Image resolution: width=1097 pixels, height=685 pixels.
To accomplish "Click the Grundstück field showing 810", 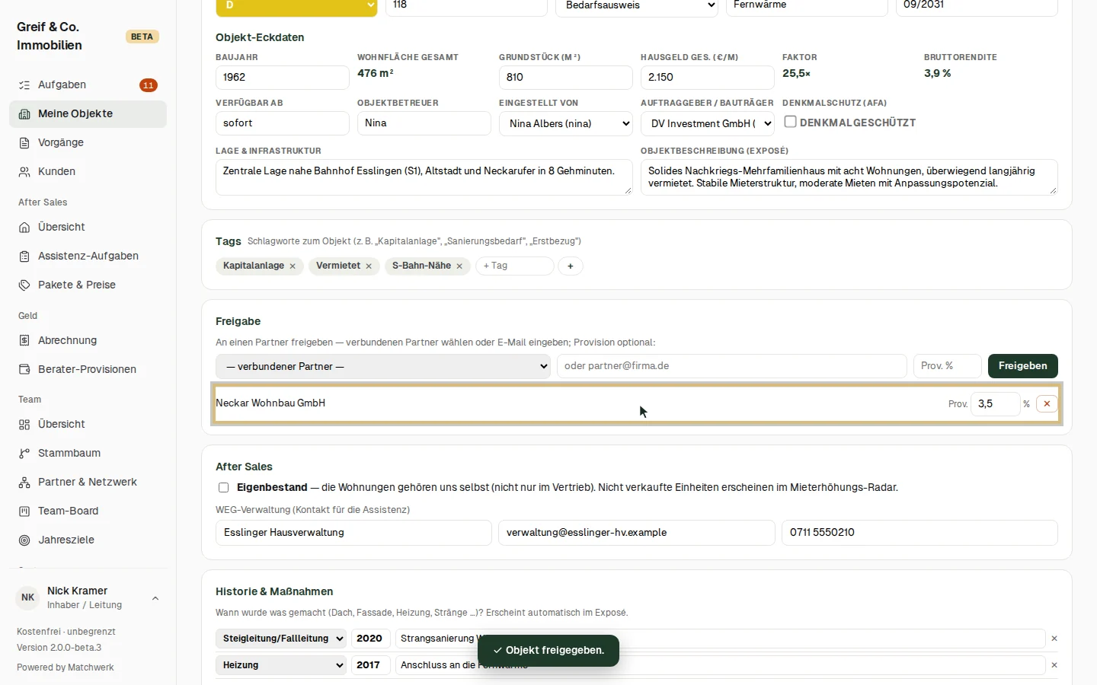I will 566,78.
